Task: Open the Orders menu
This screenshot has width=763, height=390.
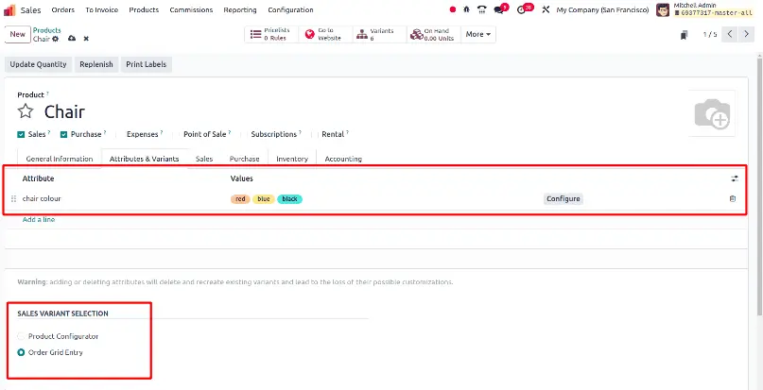Action: pyautogui.click(x=62, y=9)
